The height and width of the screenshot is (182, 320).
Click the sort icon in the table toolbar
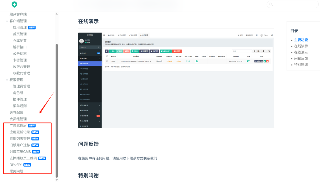coord(264,51)
